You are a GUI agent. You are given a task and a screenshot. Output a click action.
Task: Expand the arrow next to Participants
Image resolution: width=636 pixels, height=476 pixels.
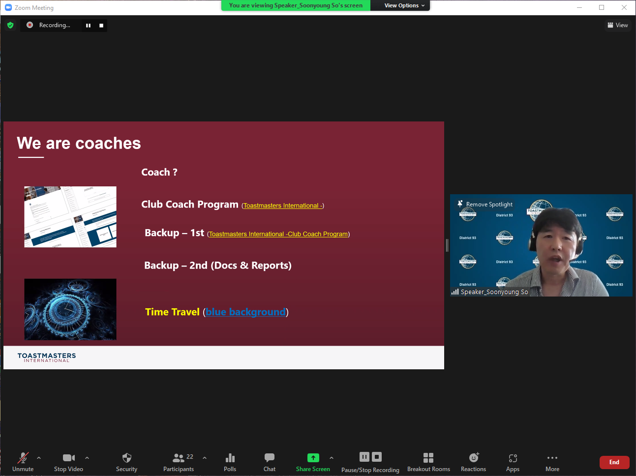point(205,458)
